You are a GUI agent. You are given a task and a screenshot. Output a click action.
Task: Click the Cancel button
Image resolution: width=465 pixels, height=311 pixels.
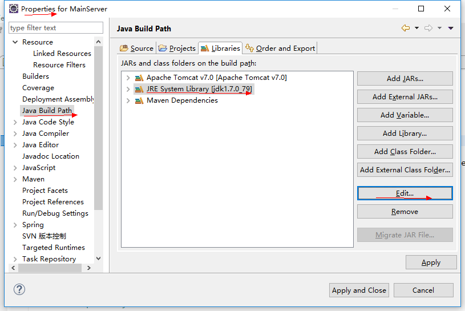423,290
